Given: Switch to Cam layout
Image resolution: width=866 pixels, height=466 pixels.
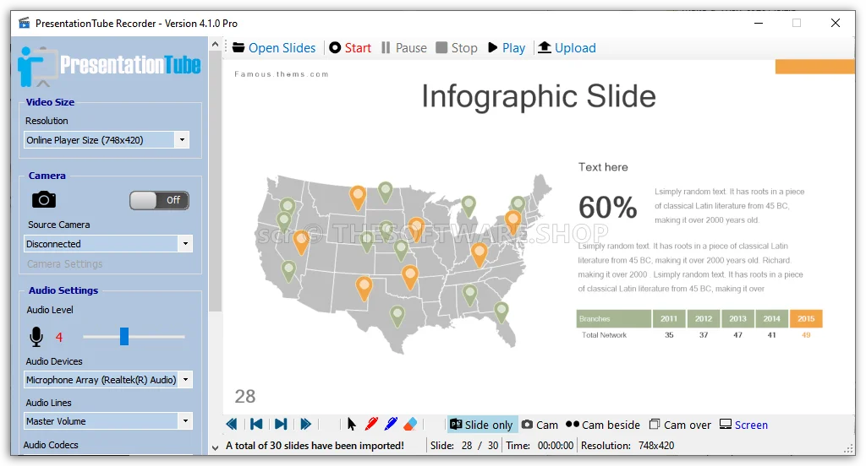Looking at the screenshot, I should [x=540, y=425].
